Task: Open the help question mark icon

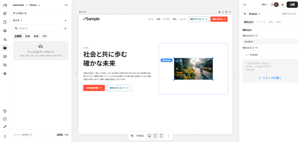Action: click(5, 137)
